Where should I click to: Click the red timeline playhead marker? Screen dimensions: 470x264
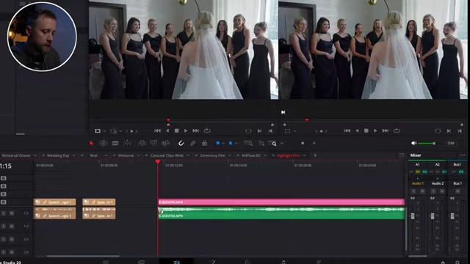(x=158, y=161)
